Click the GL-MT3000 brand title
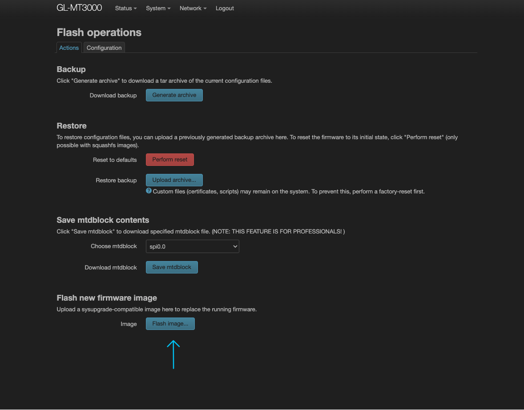Image resolution: width=524 pixels, height=410 pixels. 79,8
